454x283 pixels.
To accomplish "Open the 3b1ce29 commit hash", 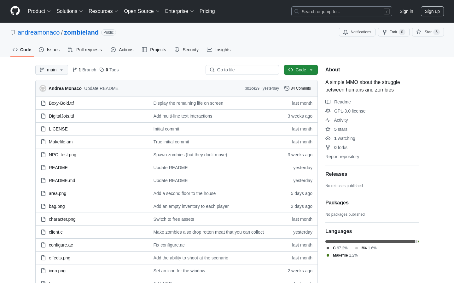I will pos(252,88).
